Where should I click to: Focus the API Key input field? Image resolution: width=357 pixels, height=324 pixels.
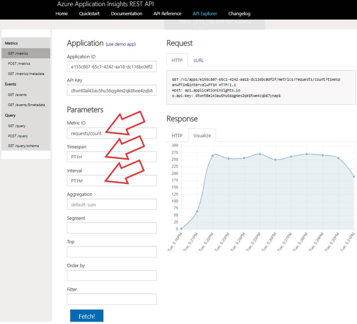(x=112, y=91)
